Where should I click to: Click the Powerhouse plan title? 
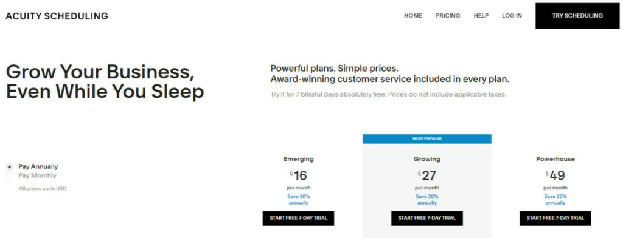tap(555, 159)
